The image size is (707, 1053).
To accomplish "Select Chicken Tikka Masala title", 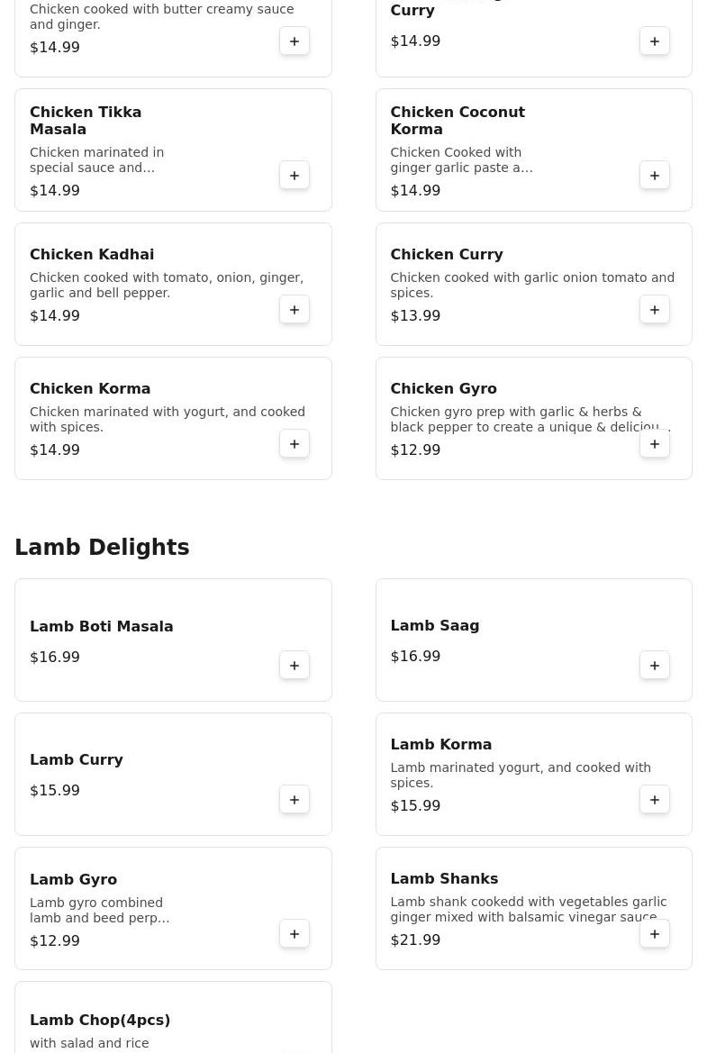I will 86,120.
